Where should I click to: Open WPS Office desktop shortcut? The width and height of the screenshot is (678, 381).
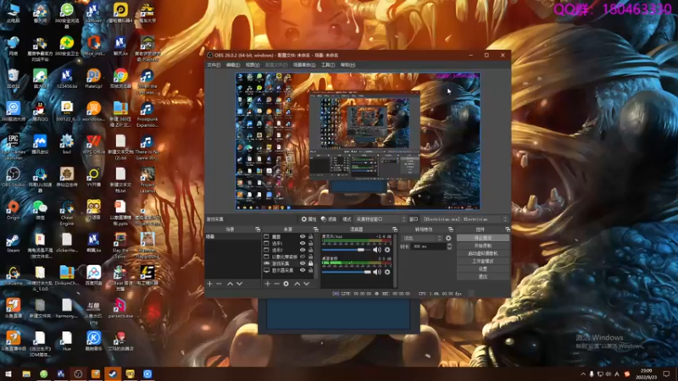(93, 144)
